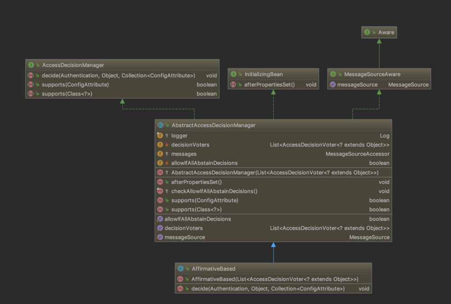Select the AbstractAccessDecisionManager(List<AccessDecisionVoter...>) constructor
Screen dimensions: 451x304
pyautogui.click(x=275, y=173)
